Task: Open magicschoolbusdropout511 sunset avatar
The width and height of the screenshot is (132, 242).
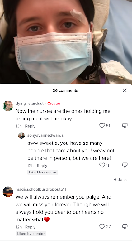Action: click(8, 192)
